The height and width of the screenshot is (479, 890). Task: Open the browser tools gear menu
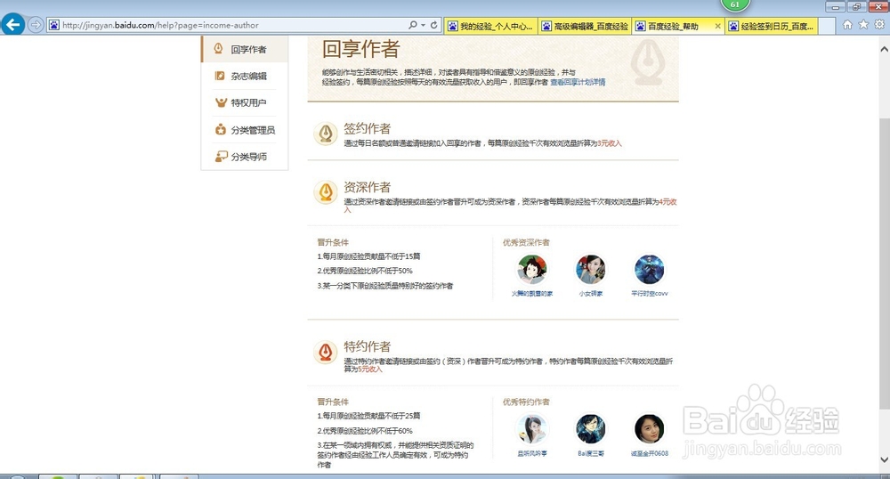coord(879,24)
